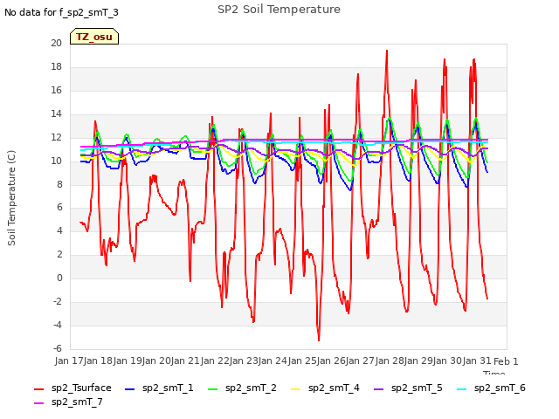Click the 16 y-axis tick label
The image size is (559, 419).
click(x=56, y=90)
